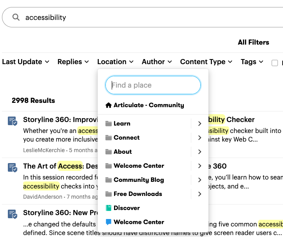
Task: Click the All Filters button
Action: click(253, 42)
